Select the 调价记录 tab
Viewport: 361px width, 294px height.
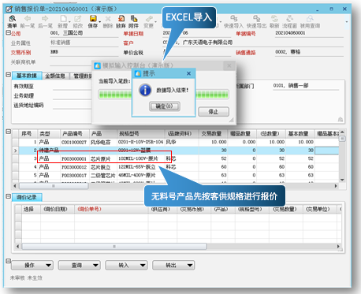click(27, 197)
